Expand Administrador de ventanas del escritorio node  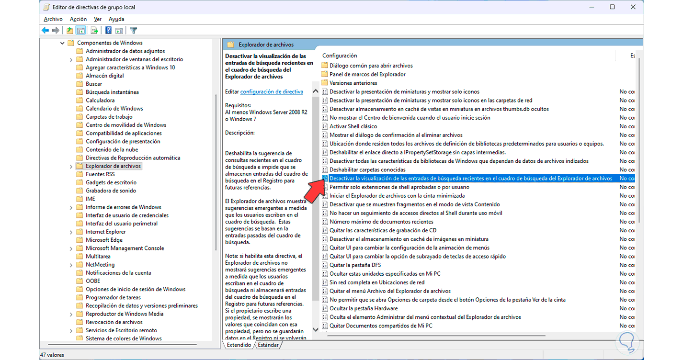pyautogui.click(x=71, y=59)
